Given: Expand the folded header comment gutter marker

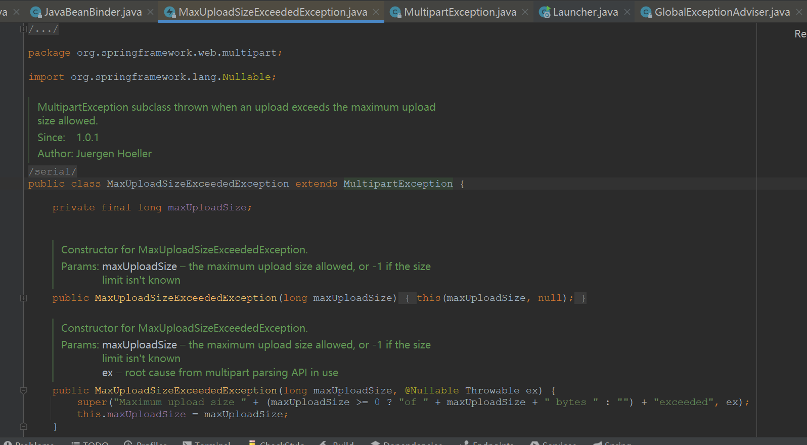Looking at the screenshot, I should point(23,29).
